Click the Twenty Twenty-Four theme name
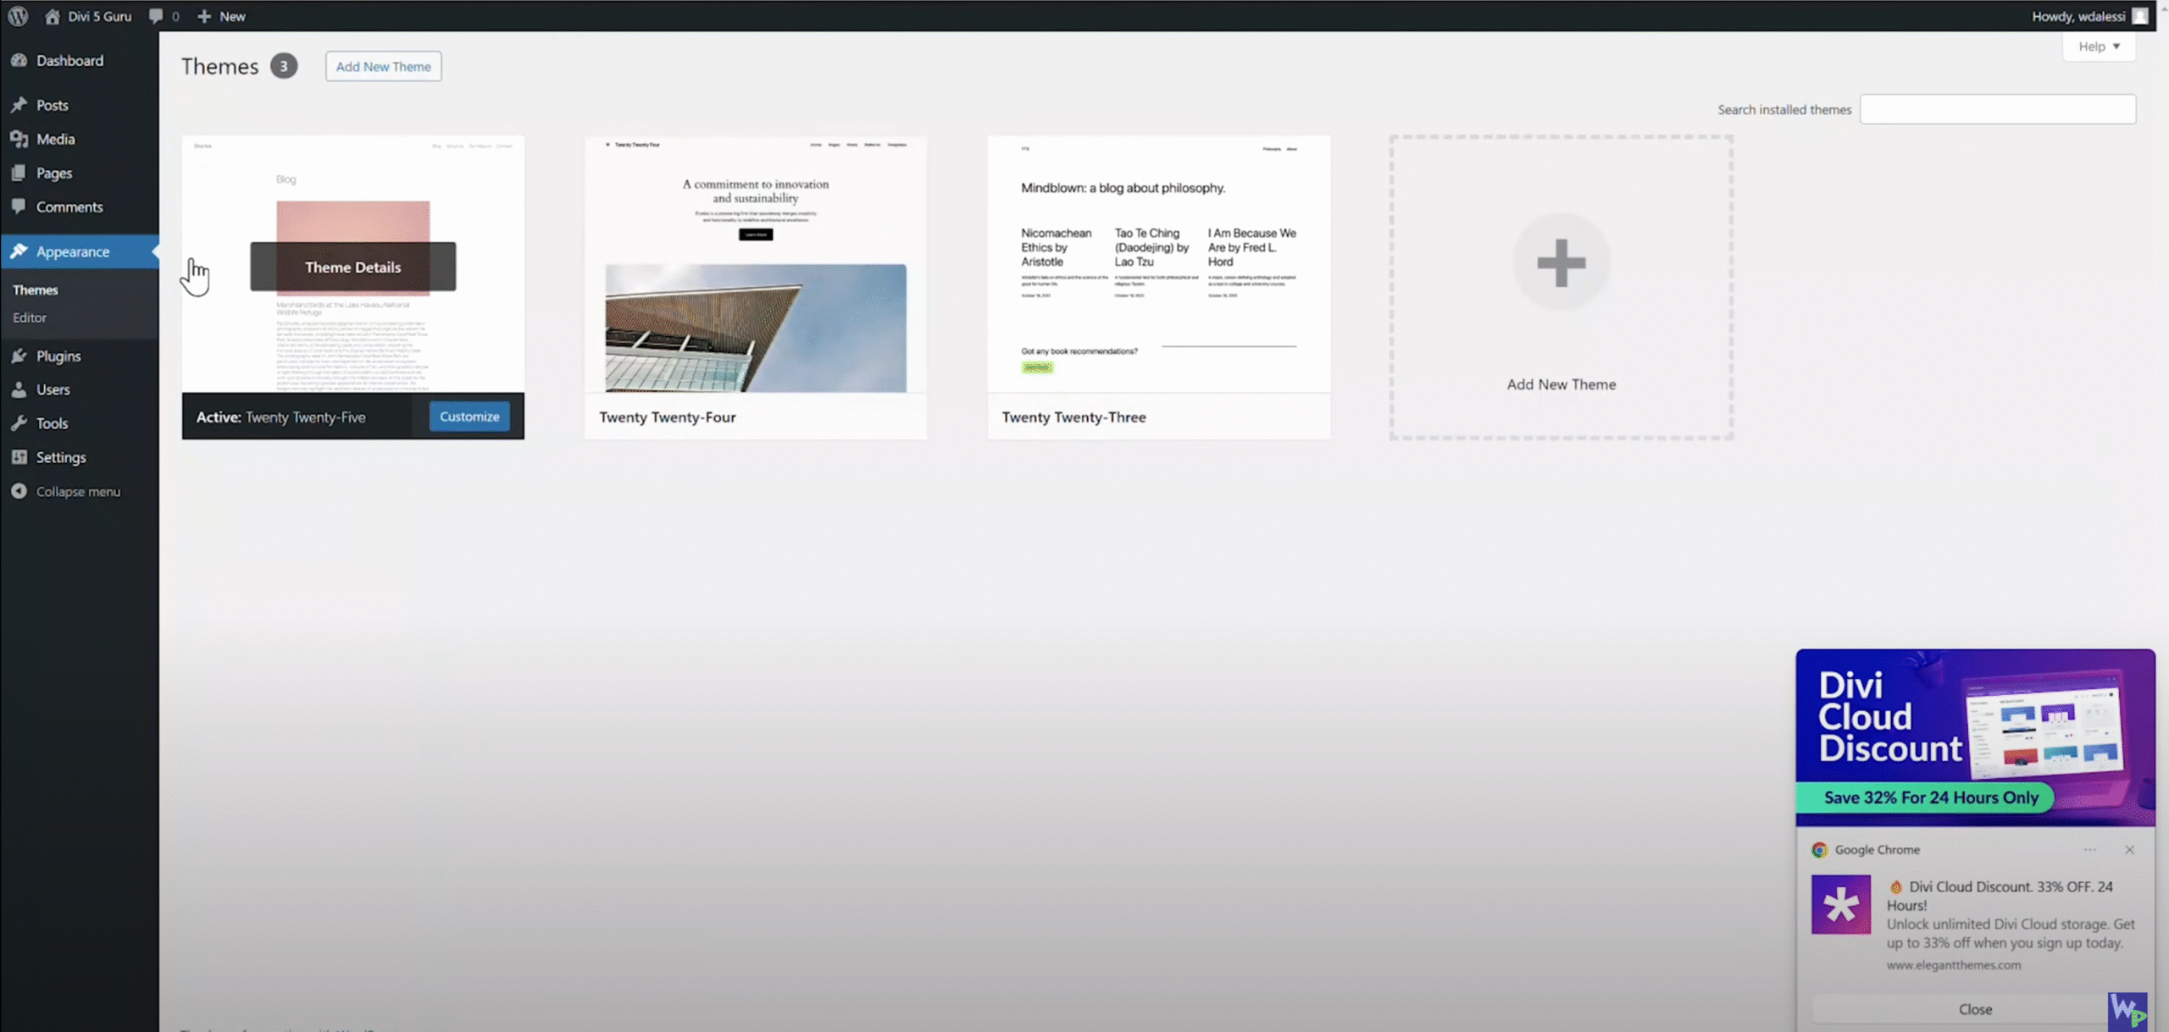Viewport: 2169px width, 1032px height. pos(667,417)
